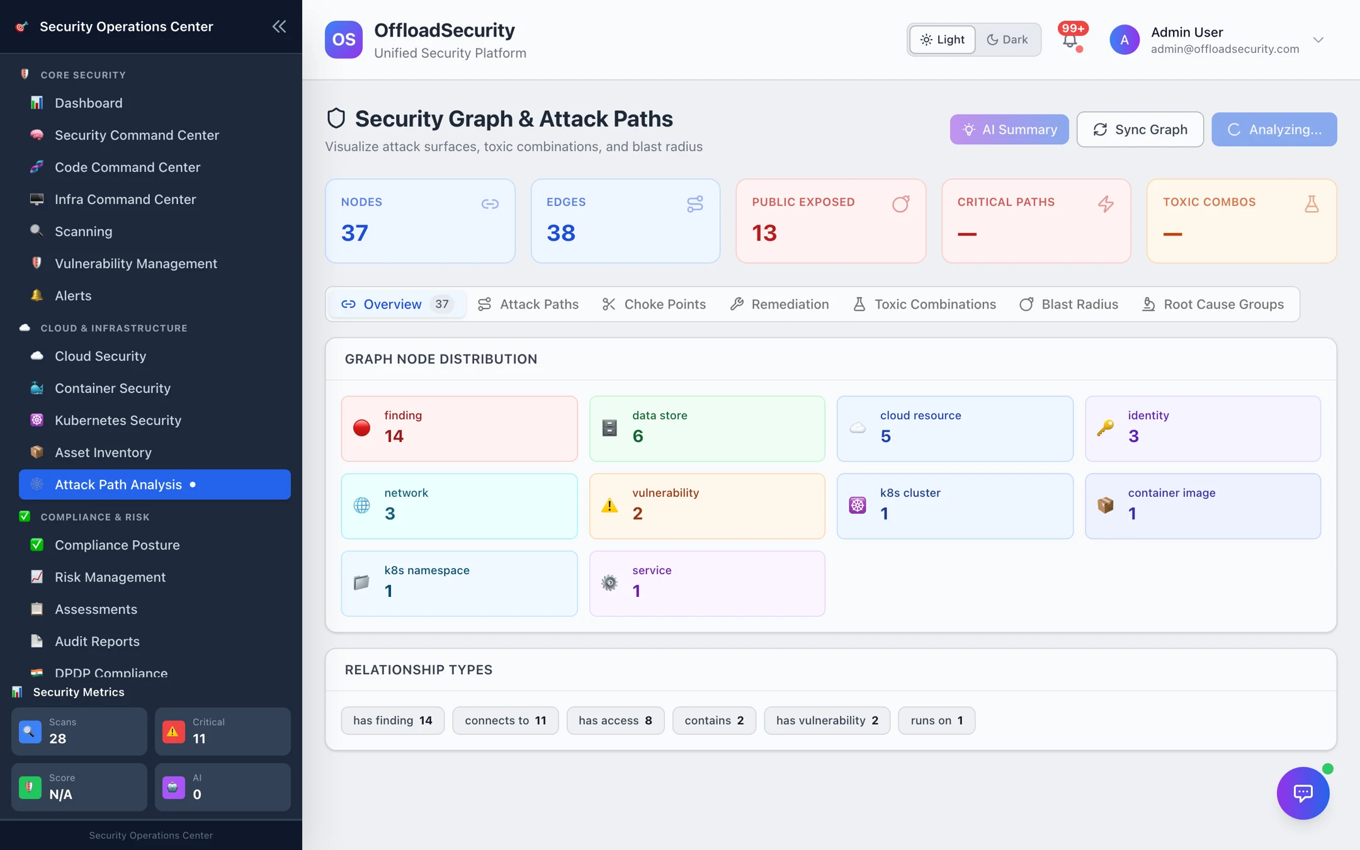Image resolution: width=1360 pixels, height=850 pixels.
Task: Click the Sync Graph button
Action: (x=1140, y=129)
